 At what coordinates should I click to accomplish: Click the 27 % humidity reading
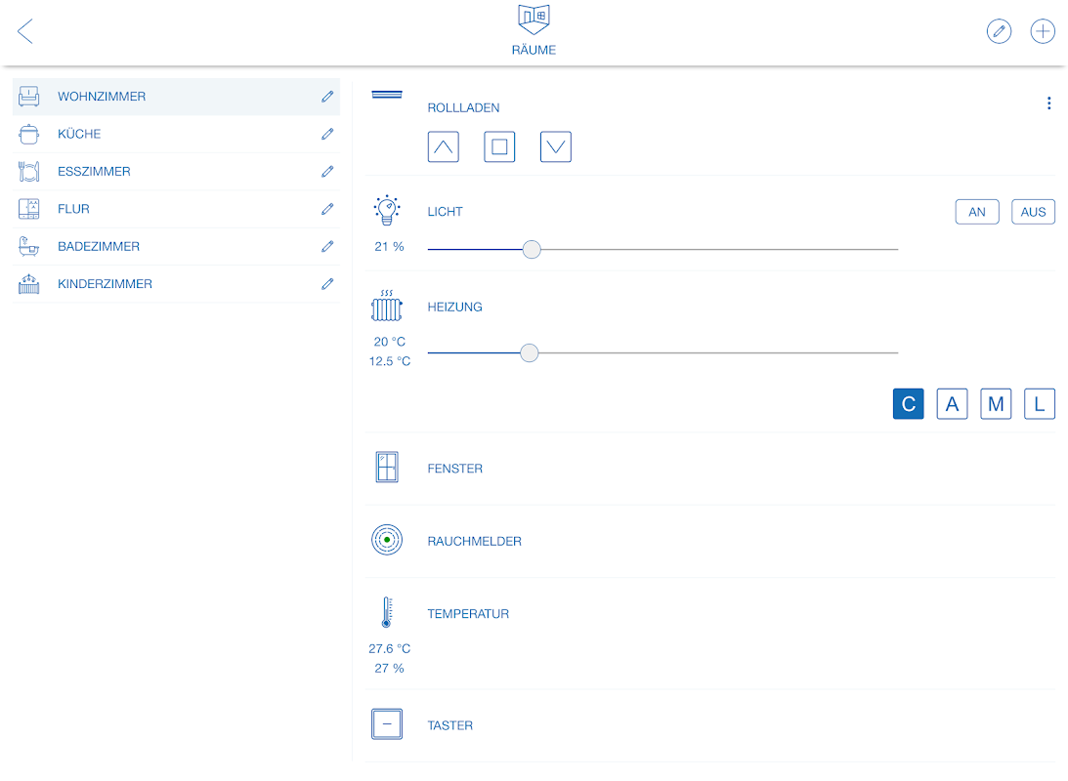click(390, 669)
